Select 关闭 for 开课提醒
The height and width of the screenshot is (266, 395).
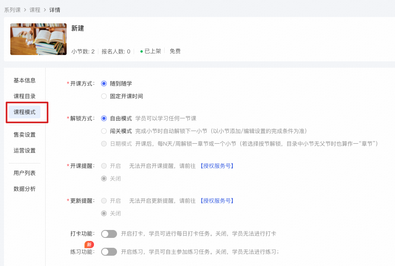[104, 179]
